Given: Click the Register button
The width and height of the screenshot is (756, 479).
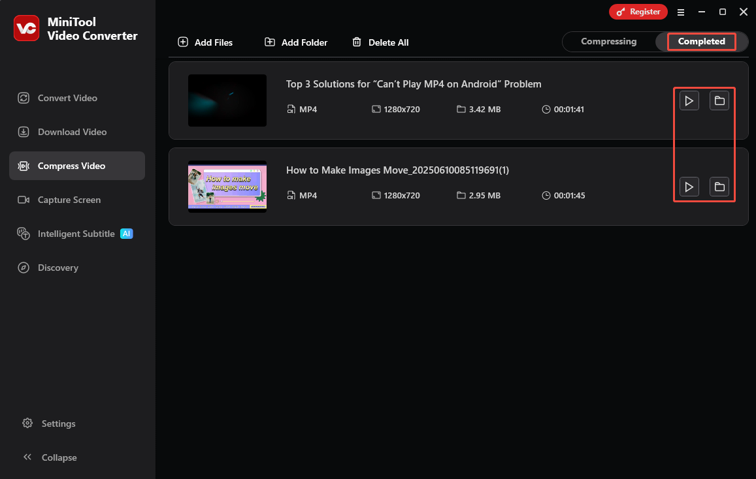Looking at the screenshot, I should coord(638,12).
